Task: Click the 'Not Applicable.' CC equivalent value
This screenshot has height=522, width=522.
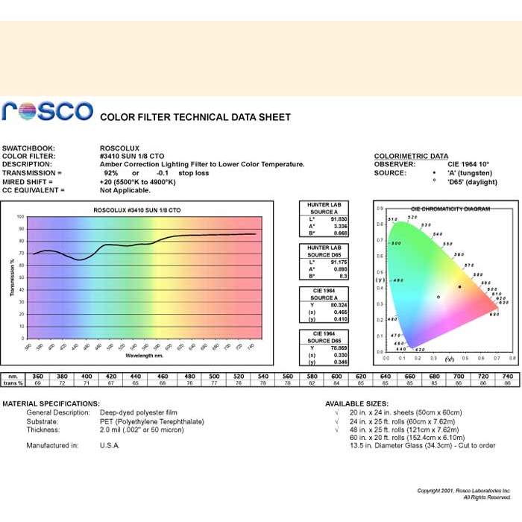Action: click(x=125, y=190)
